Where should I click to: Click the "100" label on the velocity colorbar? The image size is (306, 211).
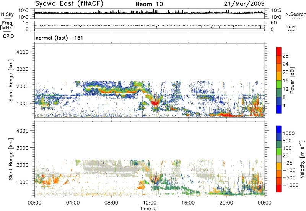(287, 148)
